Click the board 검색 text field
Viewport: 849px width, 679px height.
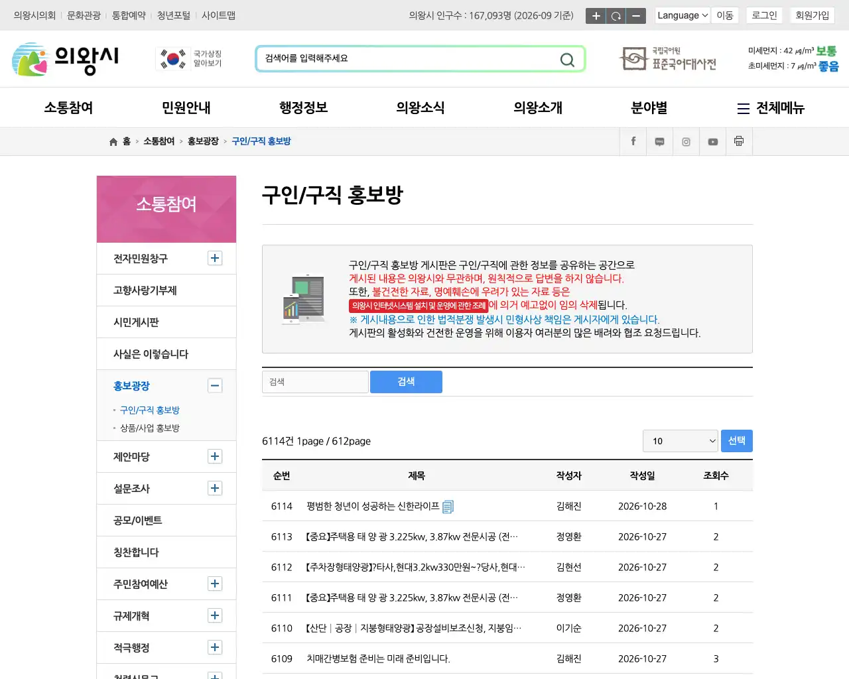[315, 382]
